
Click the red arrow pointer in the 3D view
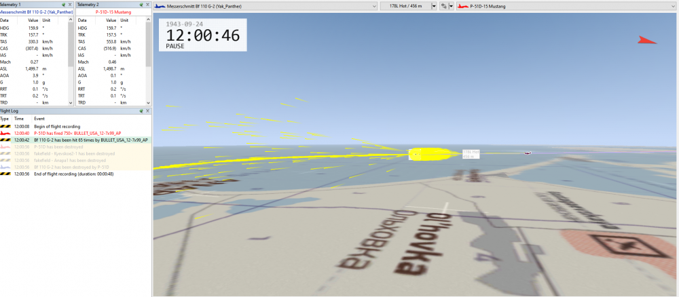(647, 40)
